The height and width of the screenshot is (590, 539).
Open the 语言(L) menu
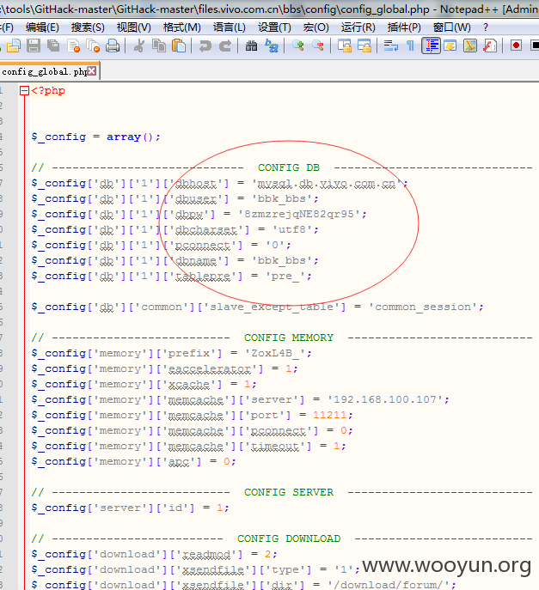coord(229,27)
